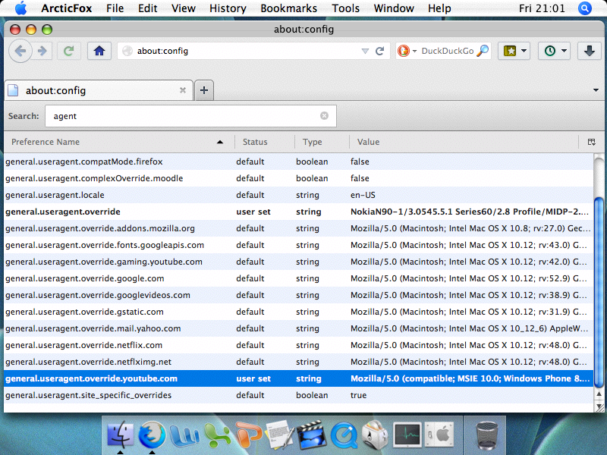Select general.useragent.override.youtube.com highlighted row
The height and width of the screenshot is (455, 607).
(298, 378)
